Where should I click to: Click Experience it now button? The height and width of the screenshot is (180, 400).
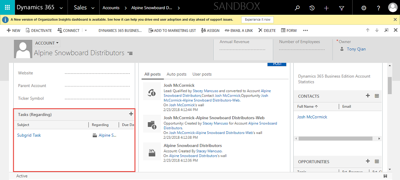pos(257,20)
